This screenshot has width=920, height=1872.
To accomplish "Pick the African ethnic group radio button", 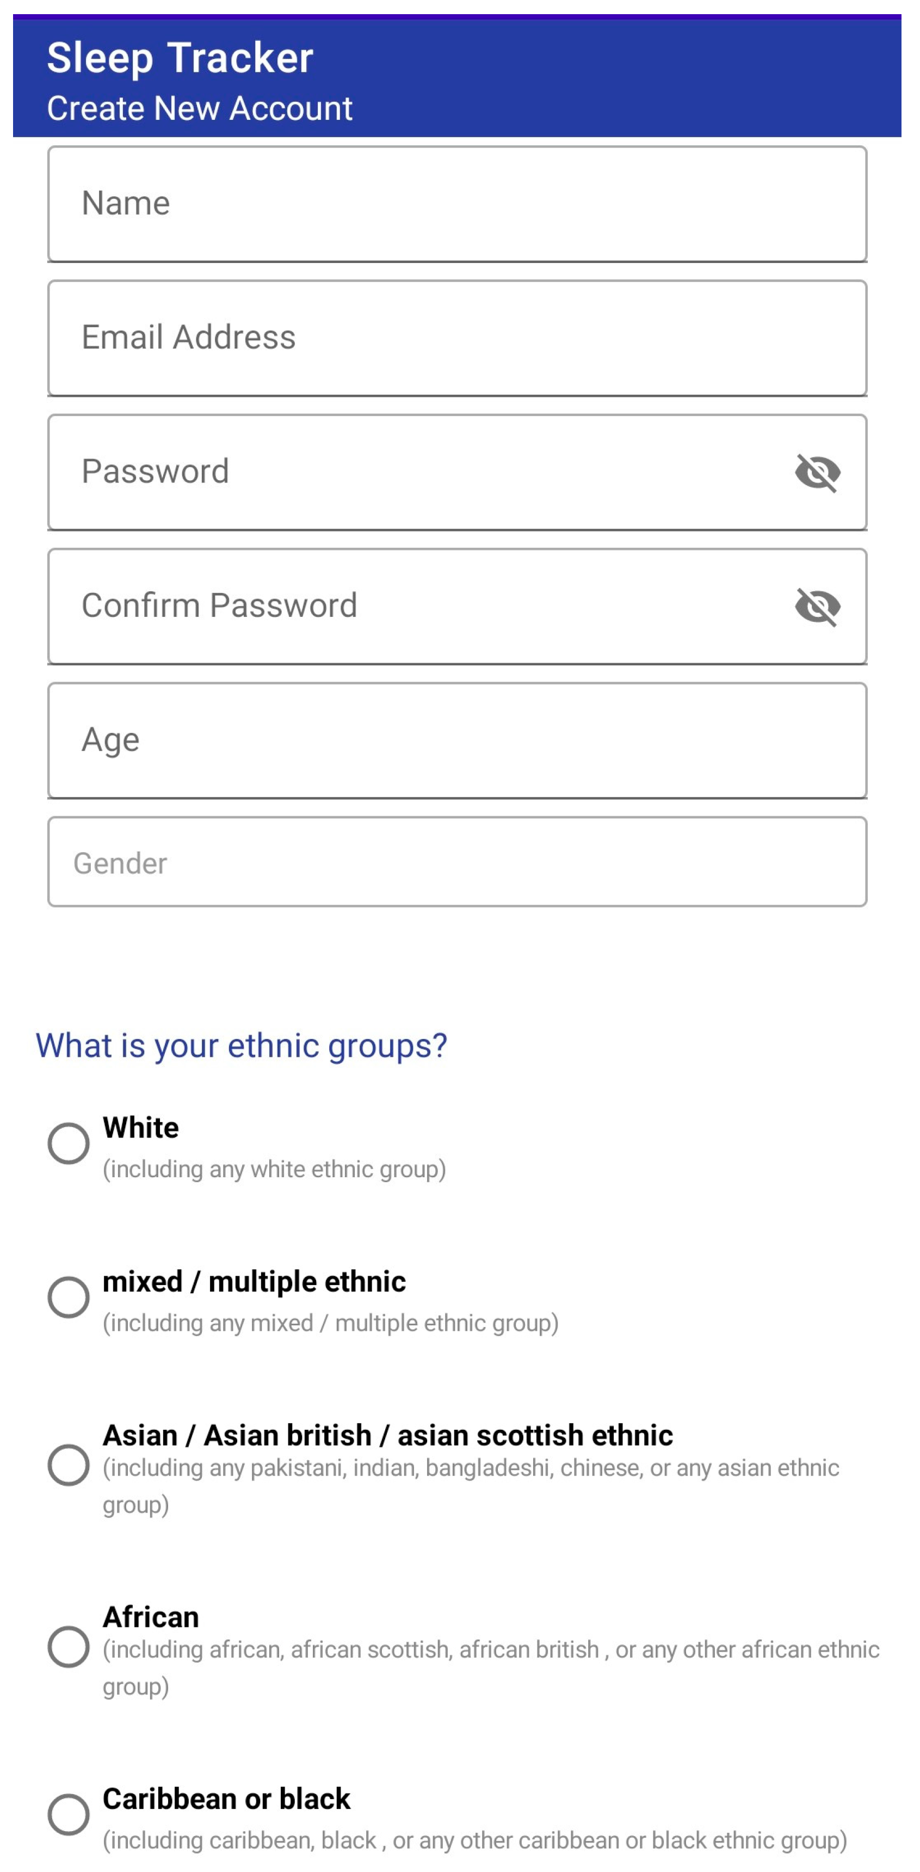I will pos(68,1646).
